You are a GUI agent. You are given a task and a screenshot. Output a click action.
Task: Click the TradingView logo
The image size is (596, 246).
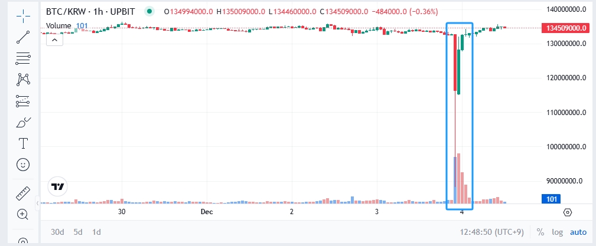pyautogui.click(x=58, y=186)
